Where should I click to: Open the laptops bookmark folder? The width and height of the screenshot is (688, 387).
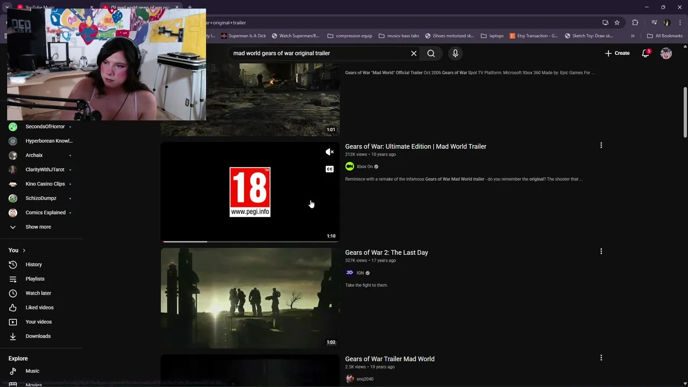[x=492, y=36]
